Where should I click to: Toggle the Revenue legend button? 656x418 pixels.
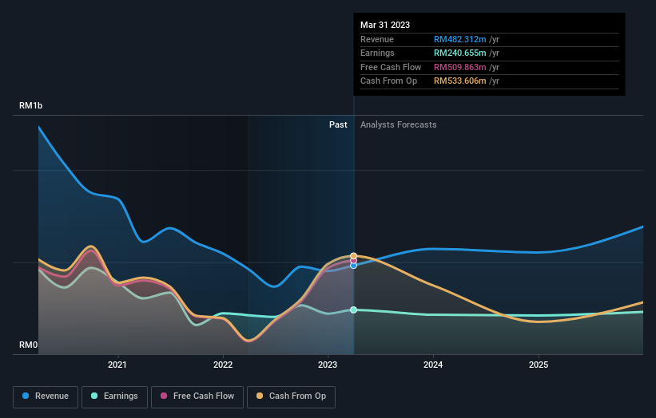pyautogui.click(x=46, y=396)
